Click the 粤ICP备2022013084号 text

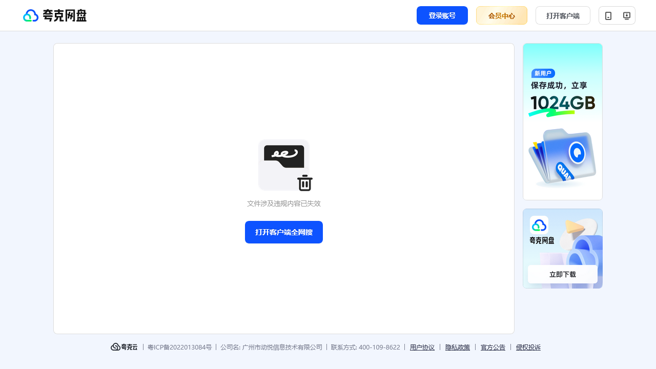coord(179,347)
